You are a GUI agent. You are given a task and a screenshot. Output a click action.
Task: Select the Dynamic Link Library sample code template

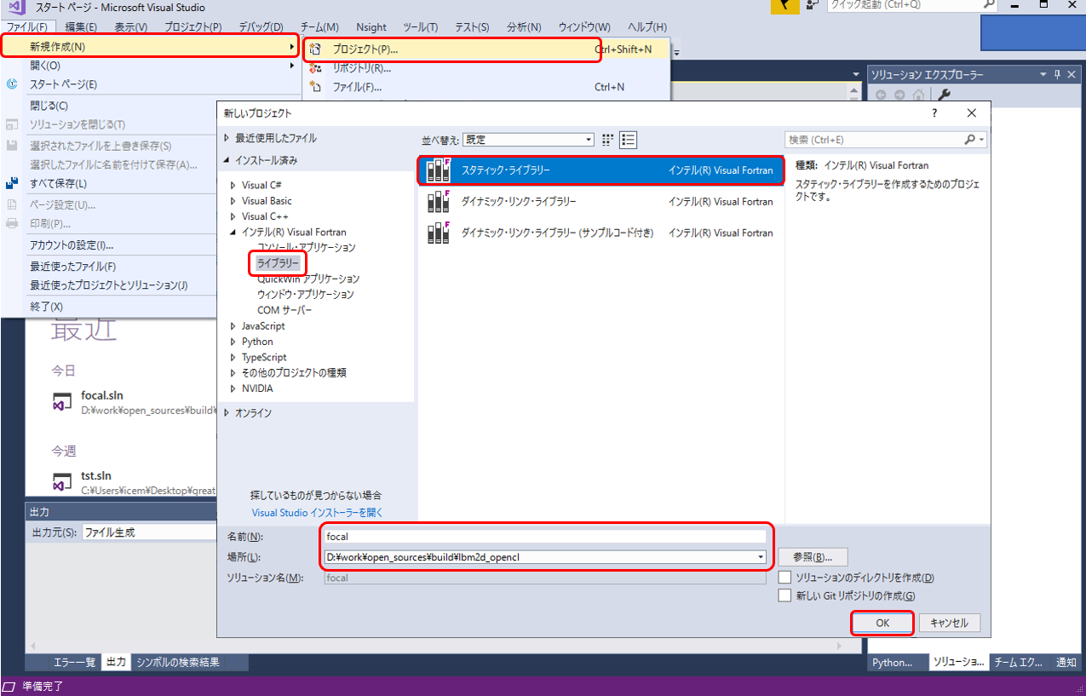(557, 233)
